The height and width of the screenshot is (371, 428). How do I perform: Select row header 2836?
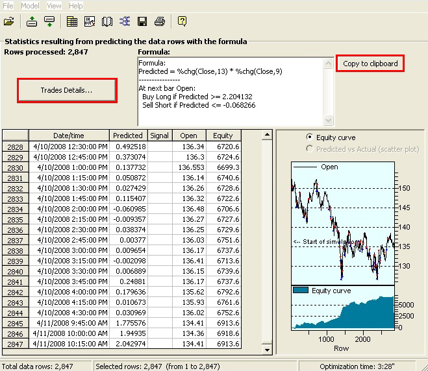click(x=16, y=230)
